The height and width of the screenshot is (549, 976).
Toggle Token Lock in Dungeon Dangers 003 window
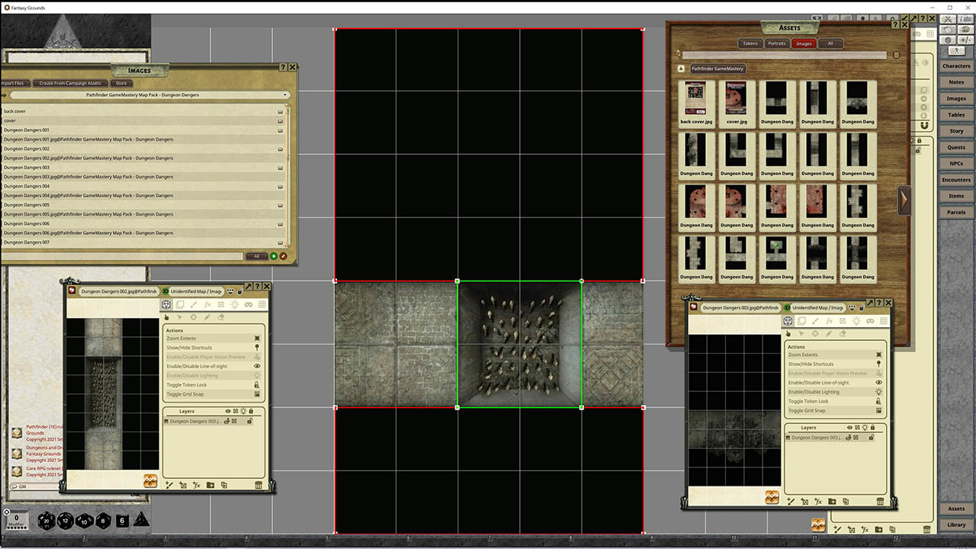click(835, 401)
